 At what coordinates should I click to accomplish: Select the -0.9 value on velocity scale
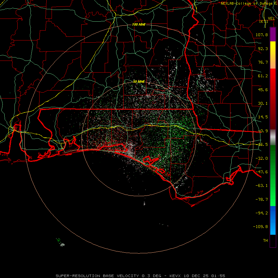click(263, 131)
